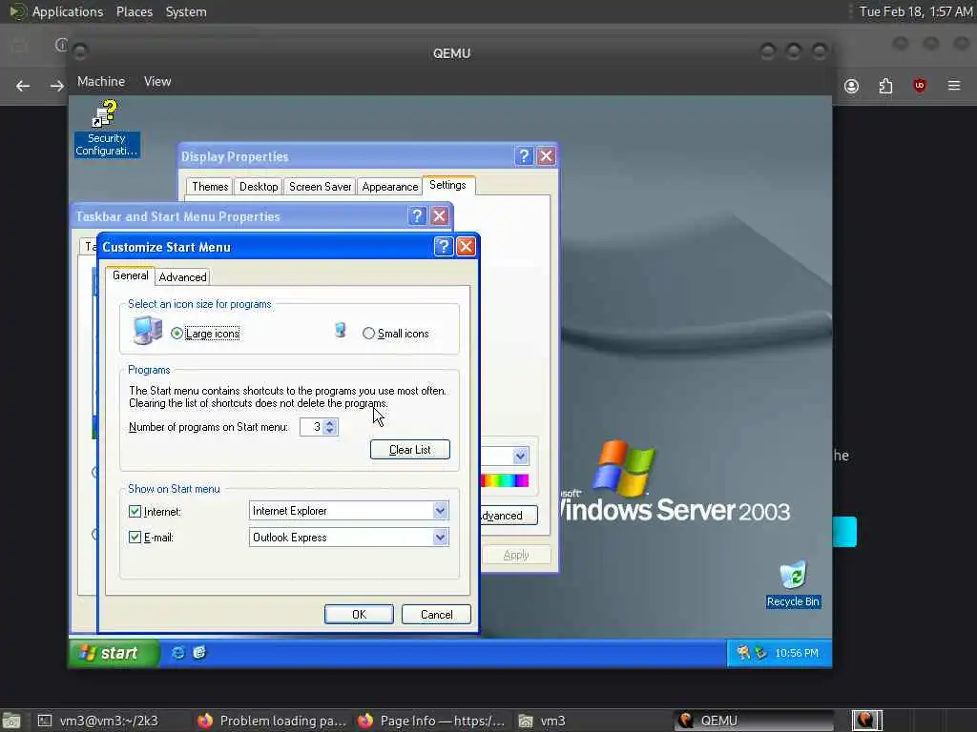Open Desktop tab in Display Properties

pos(259,187)
